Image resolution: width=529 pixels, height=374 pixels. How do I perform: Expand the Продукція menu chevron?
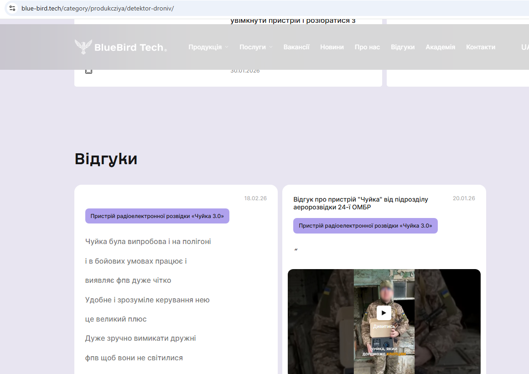[x=227, y=47]
